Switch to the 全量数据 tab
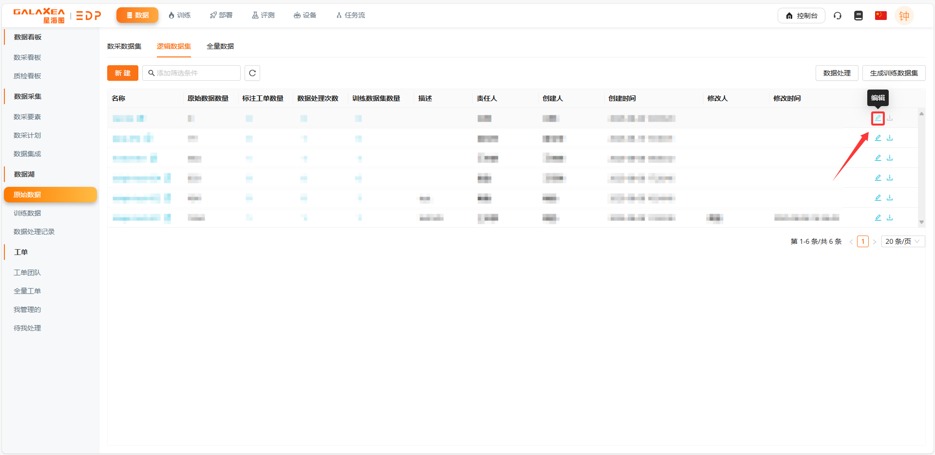Screen dimensions: 935x455 (x=220, y=46)
